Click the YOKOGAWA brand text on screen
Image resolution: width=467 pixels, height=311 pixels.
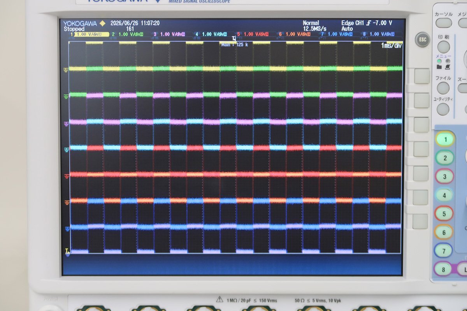click(81, 23)
